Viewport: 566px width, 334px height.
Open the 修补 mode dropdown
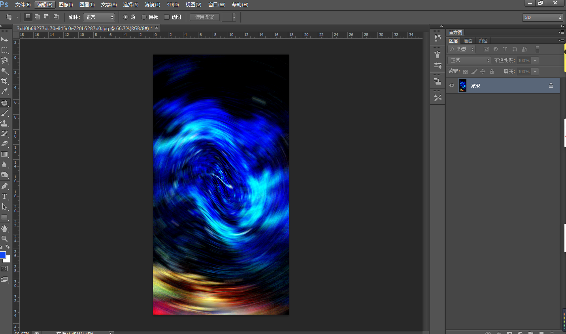[99, 17]
